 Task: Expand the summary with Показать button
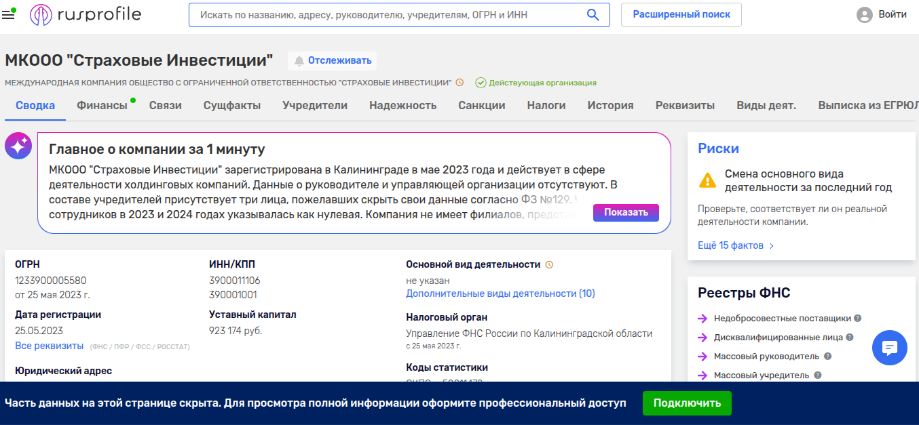tap(626, 212)
